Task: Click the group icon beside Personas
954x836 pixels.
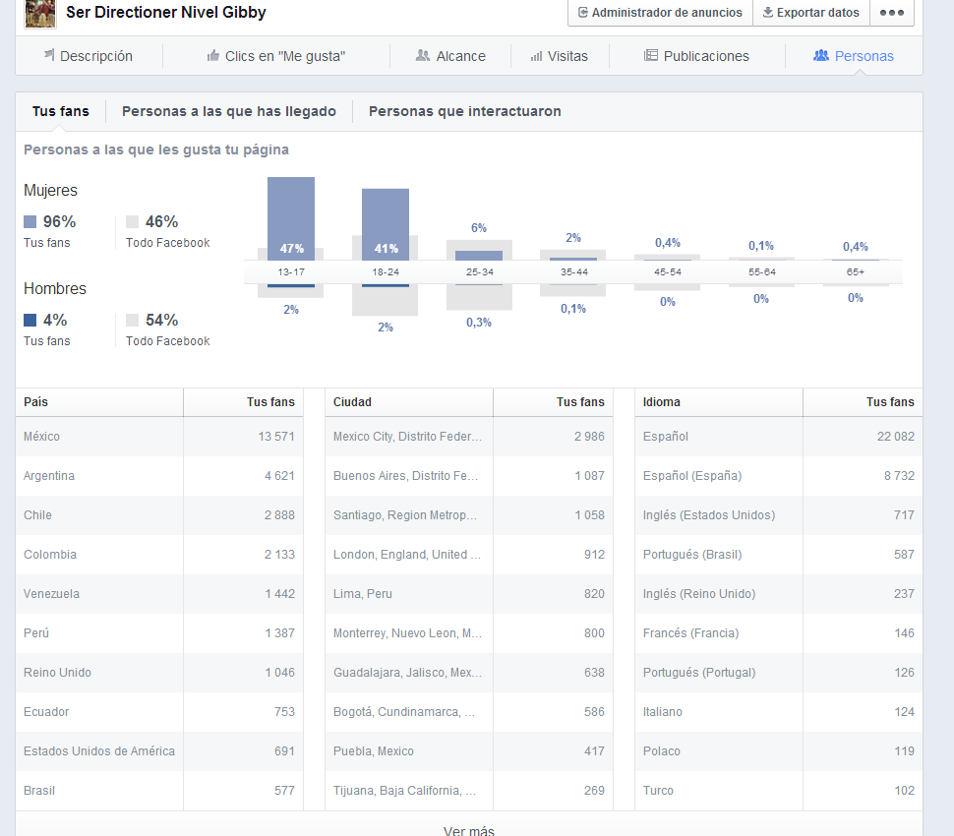Action: point(821,55)
